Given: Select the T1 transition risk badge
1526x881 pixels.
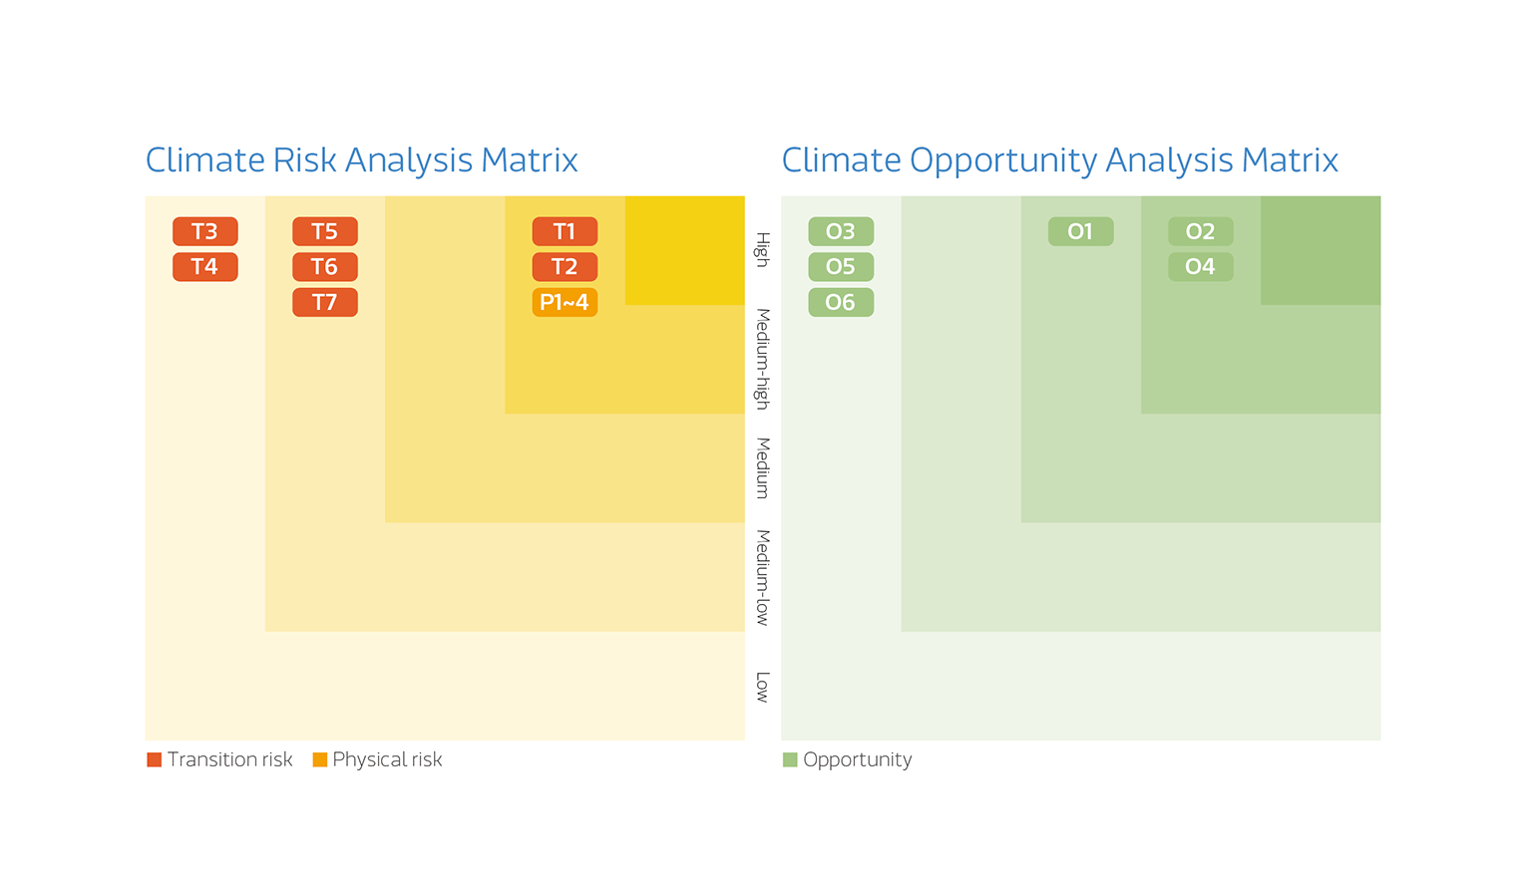Looking at the screenshot, I should pos(565,231).
